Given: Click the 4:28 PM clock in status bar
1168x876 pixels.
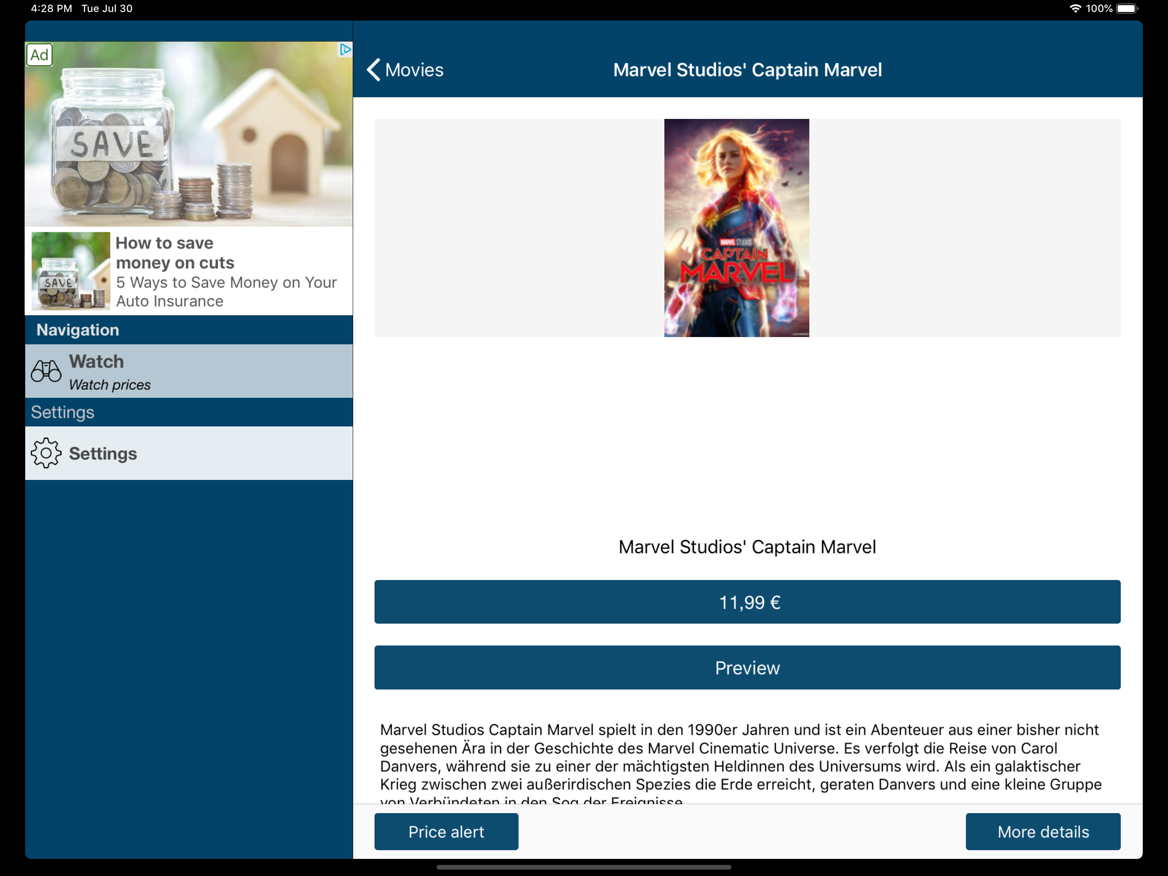Looking at the screenshot, I should click(x=51, y=9).
